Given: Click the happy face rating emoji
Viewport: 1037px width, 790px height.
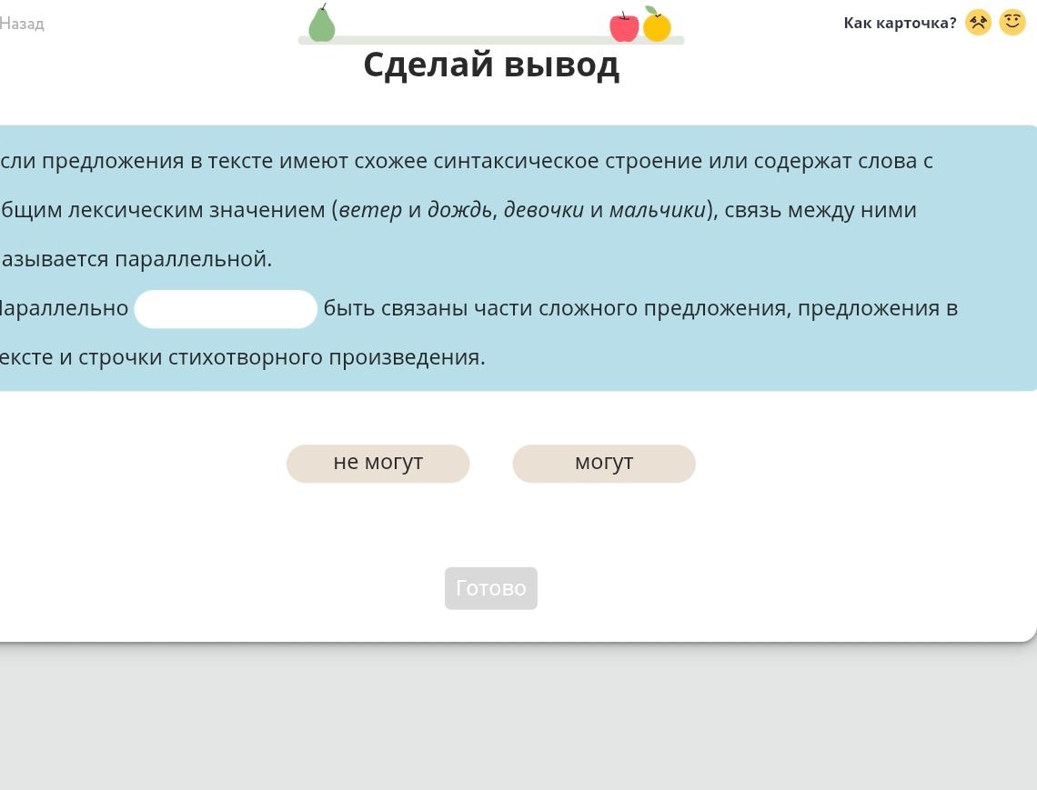Looking at the screenshot, I should (1012, 23).
